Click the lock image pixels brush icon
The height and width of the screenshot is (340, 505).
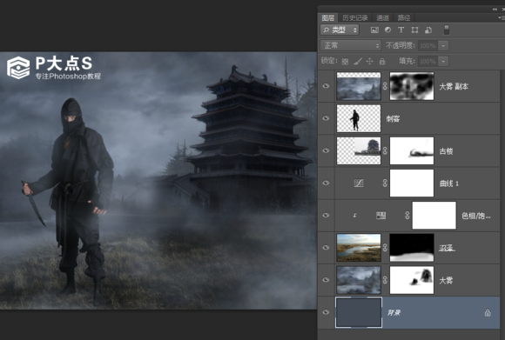pos(358,61)
